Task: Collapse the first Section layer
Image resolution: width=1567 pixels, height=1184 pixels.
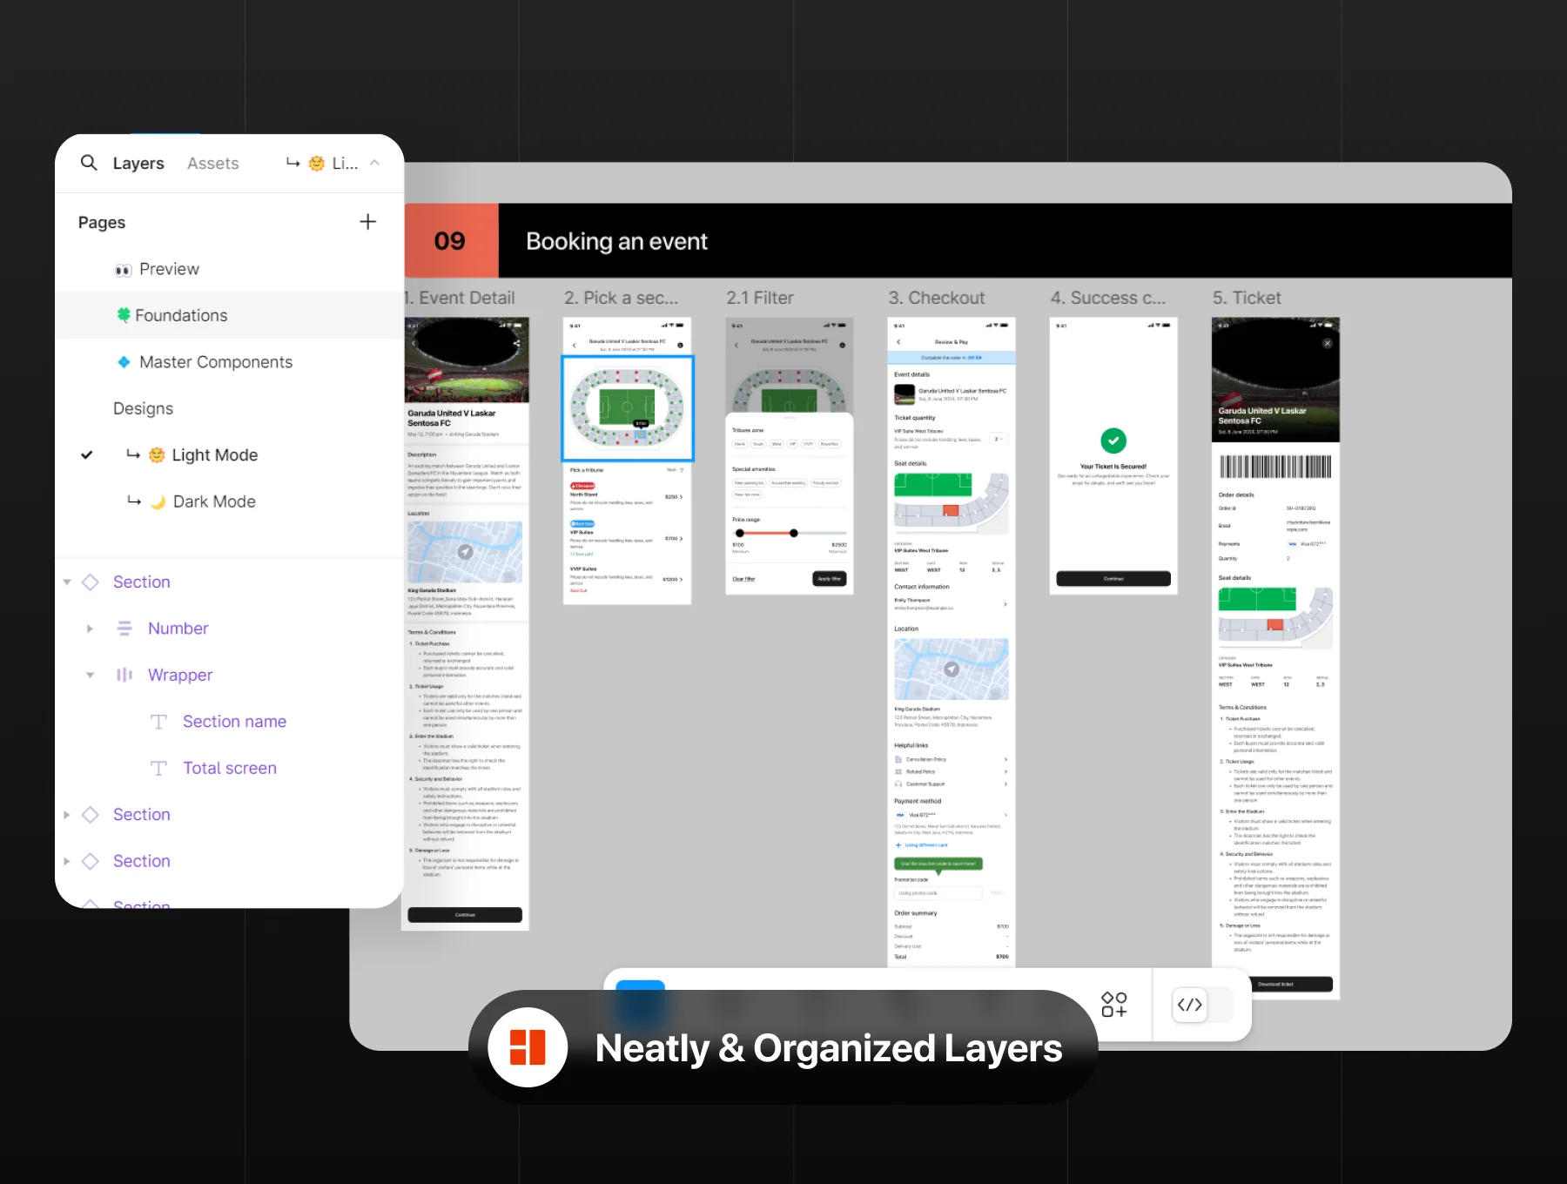Action: pos(67,582)
